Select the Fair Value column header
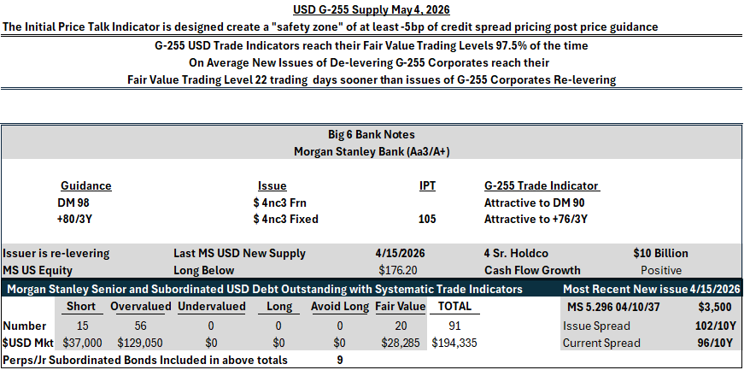This screenshot has height=370, width=744. point(401,307)
